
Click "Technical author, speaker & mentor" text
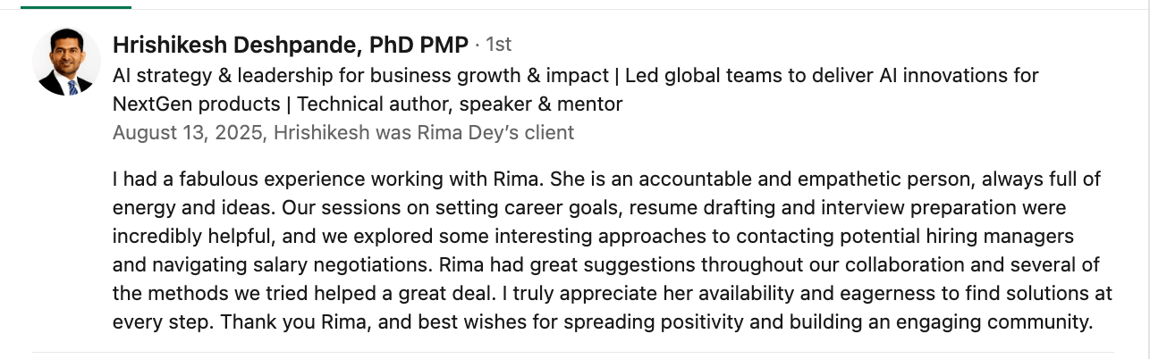460,104
